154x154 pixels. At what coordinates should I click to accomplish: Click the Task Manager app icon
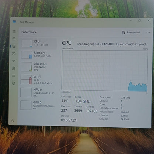pos(14,22)
